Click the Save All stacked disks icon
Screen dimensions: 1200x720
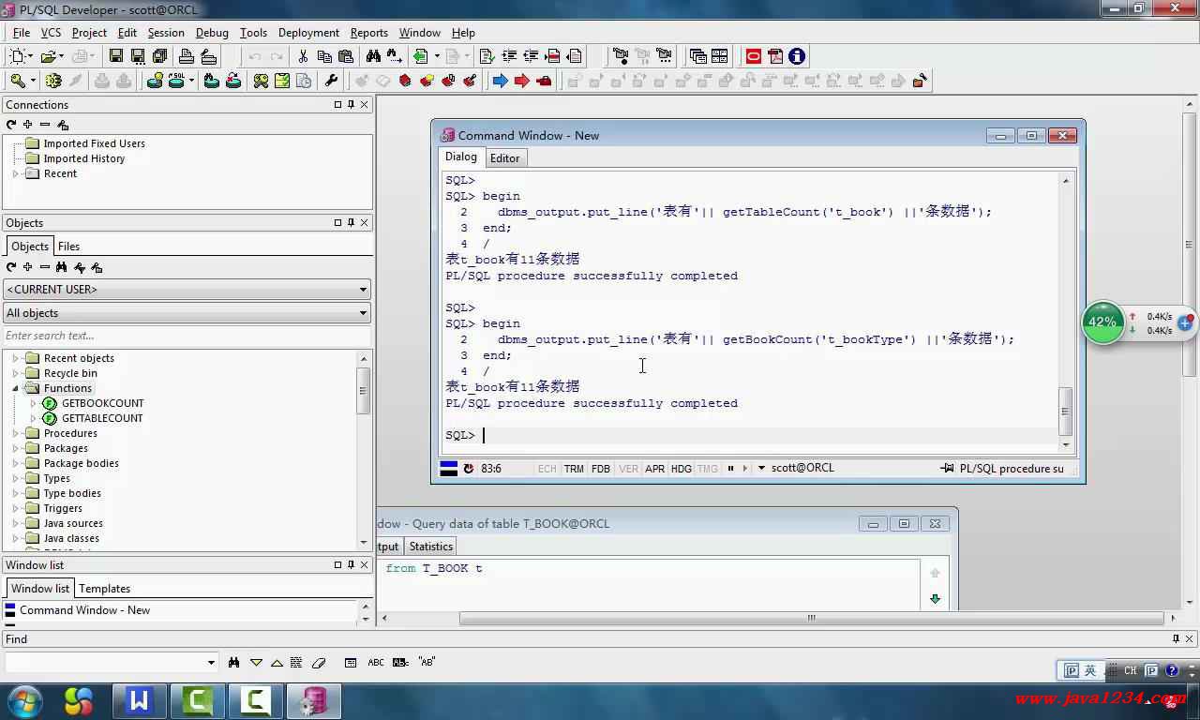(159, 56)
